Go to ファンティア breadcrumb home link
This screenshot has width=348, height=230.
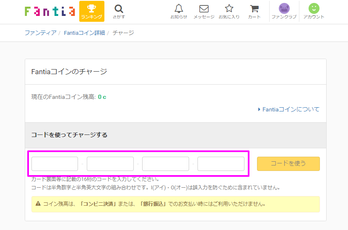click(x=40, y=33)
